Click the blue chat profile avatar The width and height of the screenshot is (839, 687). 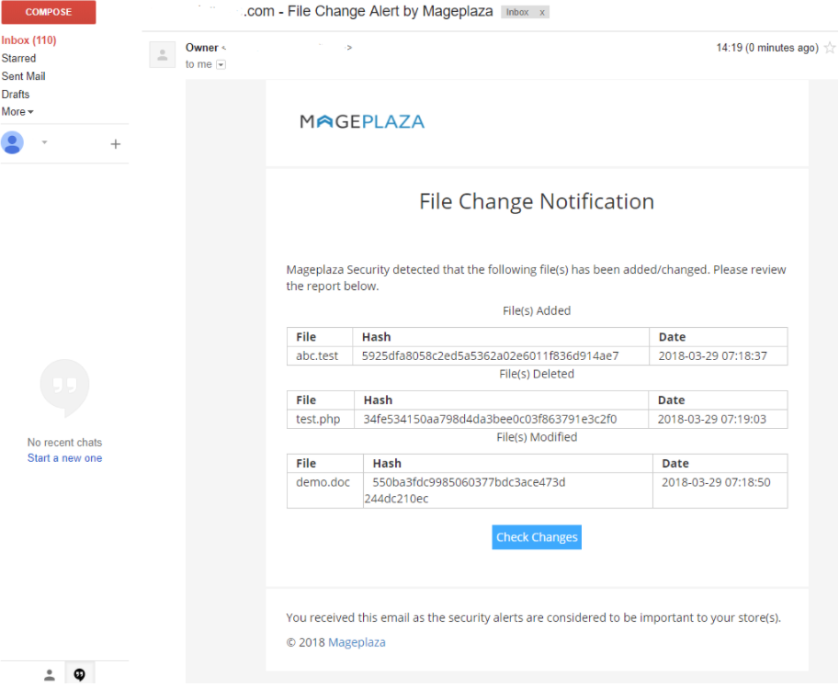point(12,142)
